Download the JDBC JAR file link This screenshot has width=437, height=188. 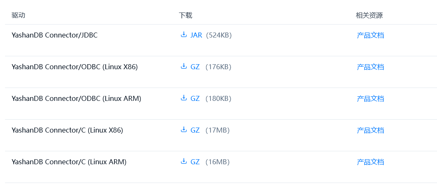tap(196, 35)
